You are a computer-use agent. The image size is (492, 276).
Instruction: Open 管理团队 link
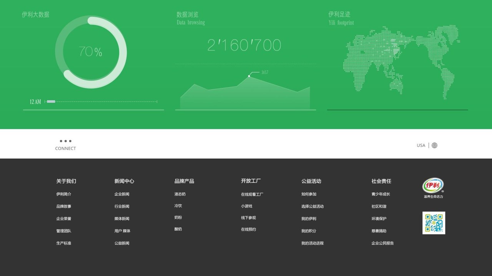tap(64, 231)
